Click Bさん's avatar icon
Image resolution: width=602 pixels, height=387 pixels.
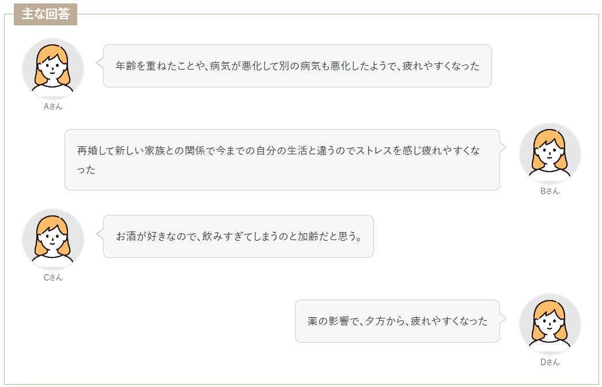tap(550, 154)
